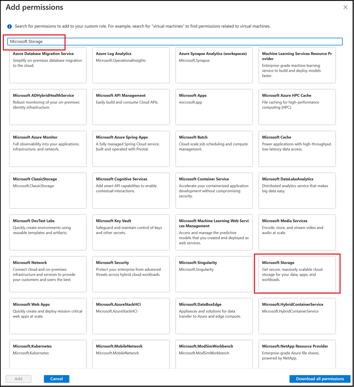Close the Add permissions panel
This screenshot has height=387, width=354.
coord(345,7)
